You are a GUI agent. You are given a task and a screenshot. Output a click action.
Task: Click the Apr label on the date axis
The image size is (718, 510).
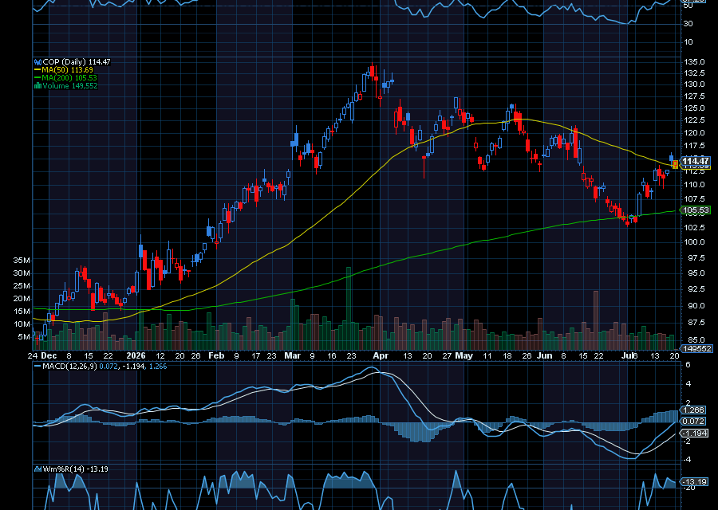tap(381, 355)
